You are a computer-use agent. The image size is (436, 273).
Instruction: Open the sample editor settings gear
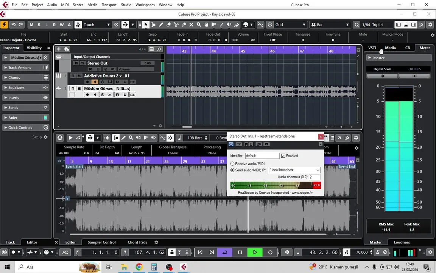click(x=356, y=138)
